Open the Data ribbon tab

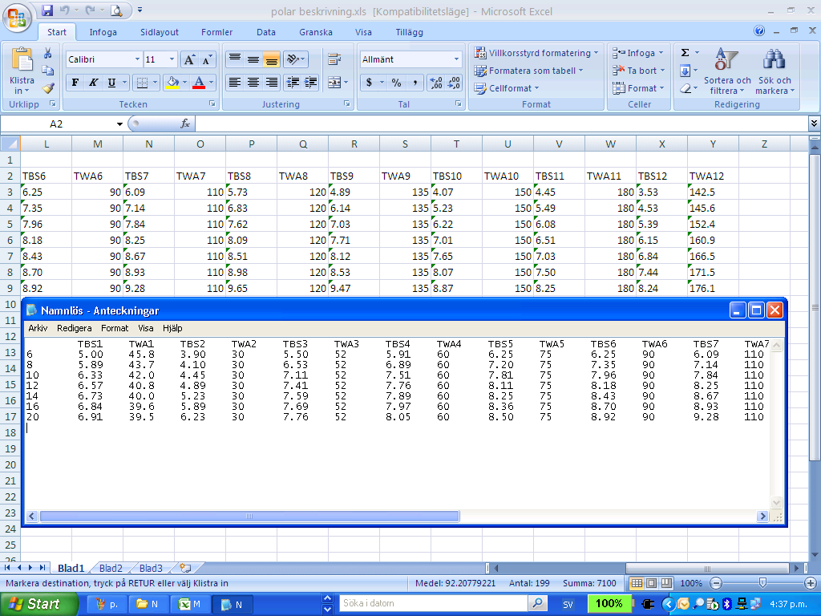266,32
